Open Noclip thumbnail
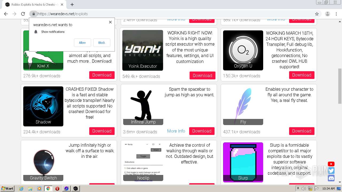This screenshot has height=192, width=342. [x=143, y=162]
